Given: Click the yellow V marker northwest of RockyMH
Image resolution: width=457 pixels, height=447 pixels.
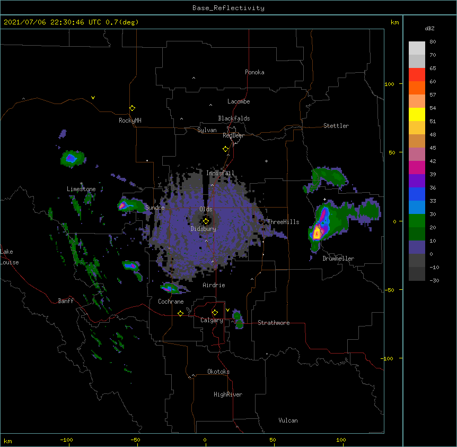Looking at the screenshot, I should point(93,98).
